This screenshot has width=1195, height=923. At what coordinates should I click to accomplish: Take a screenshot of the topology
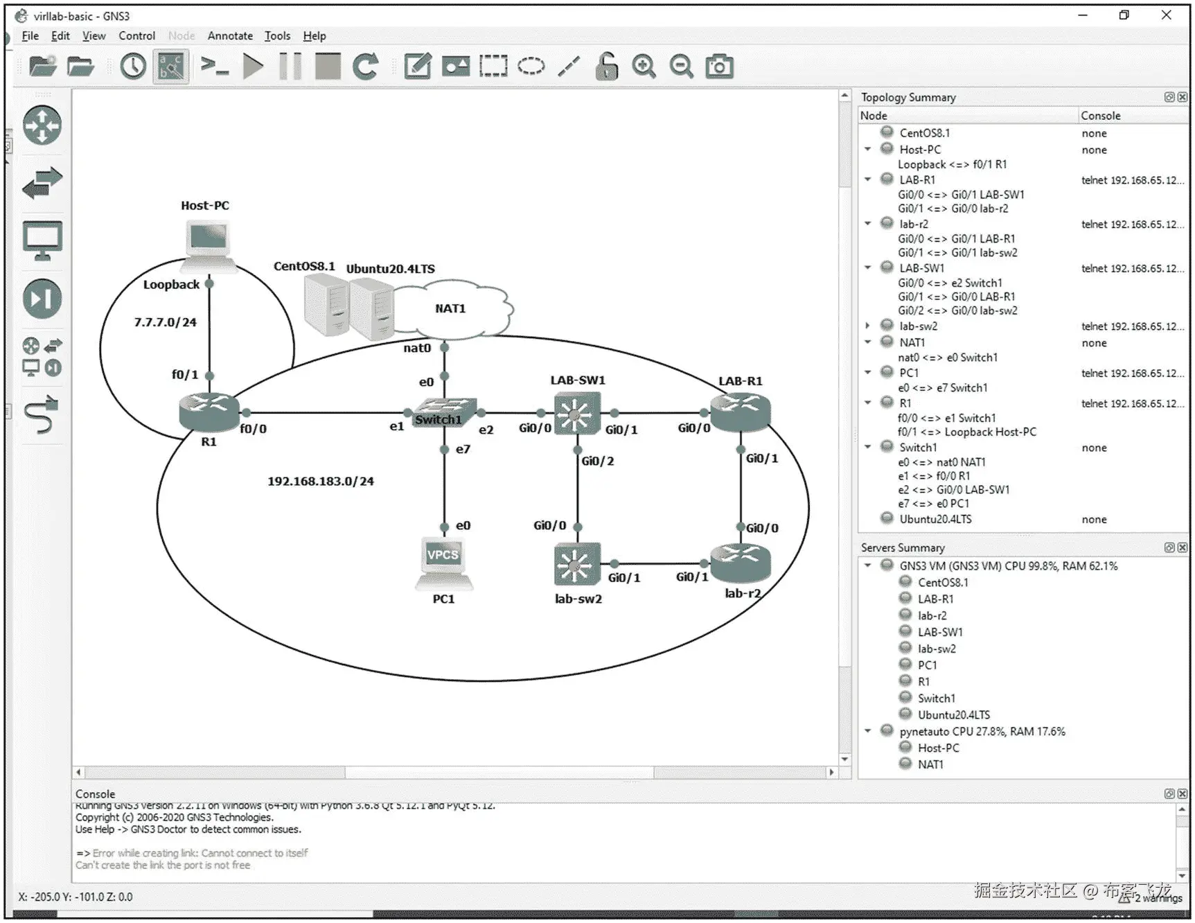click(x=719, y=66)
